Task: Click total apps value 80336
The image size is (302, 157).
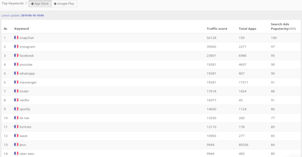Action: 243,145
